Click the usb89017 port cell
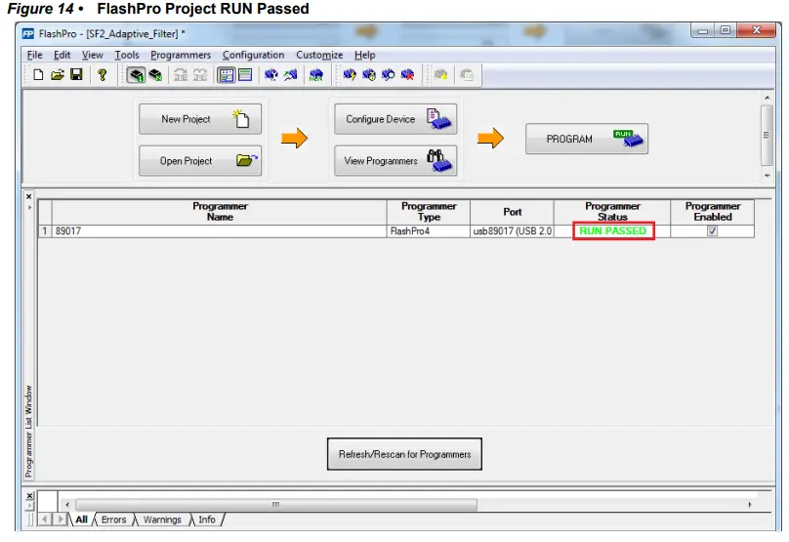Image resolution: width=789 pixels, height=542 pixels. (x=512, y=231)
